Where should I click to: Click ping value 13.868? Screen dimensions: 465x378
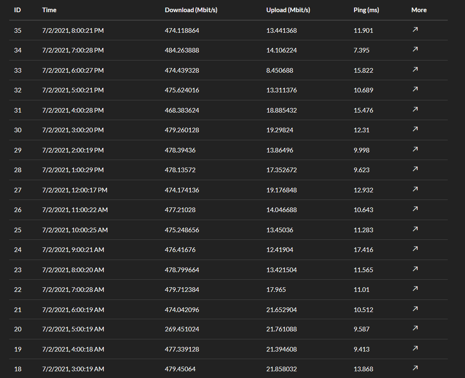tap(363, 369)
